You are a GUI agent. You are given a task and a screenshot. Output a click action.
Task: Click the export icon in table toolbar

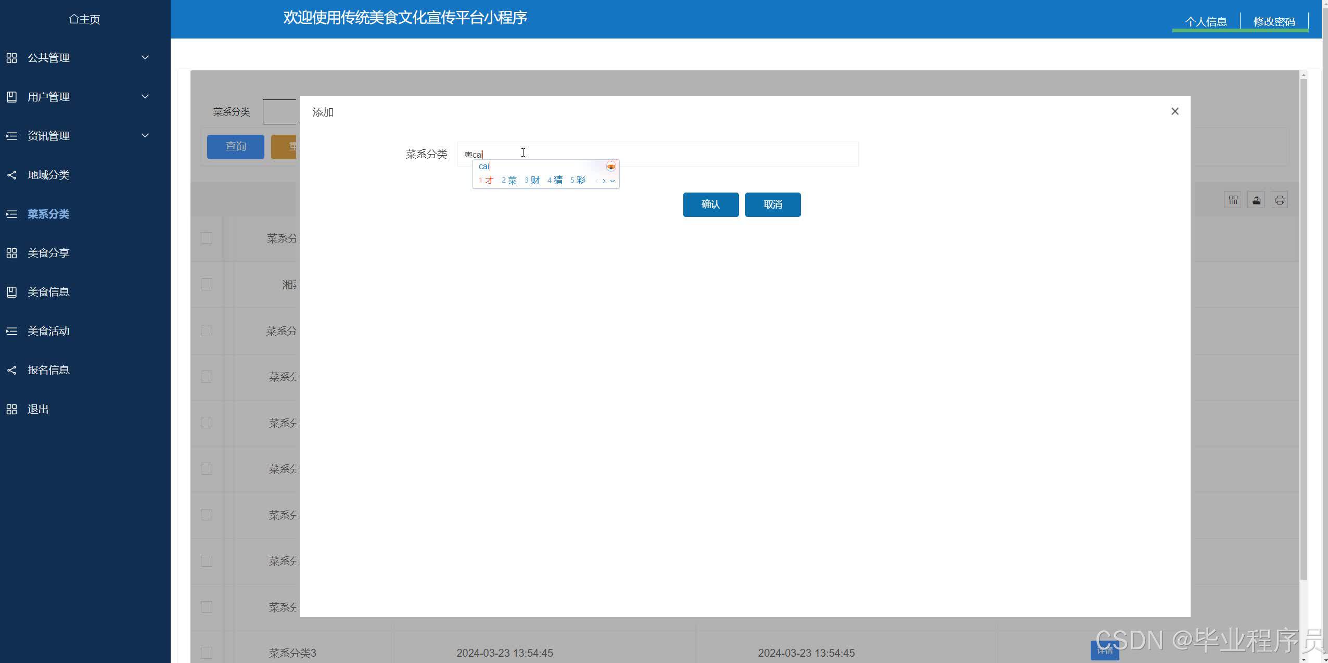tap(1256, 200)
